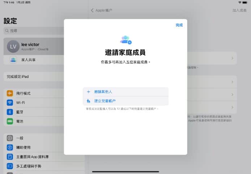Open 主畫面與App資料庫 settings icon
Image resolution: width=251 pixels, height=174 pixels.
pos(10,157)
